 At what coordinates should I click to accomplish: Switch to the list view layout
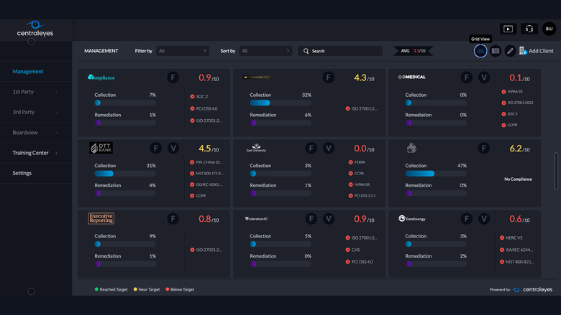(x=496, y=51)
